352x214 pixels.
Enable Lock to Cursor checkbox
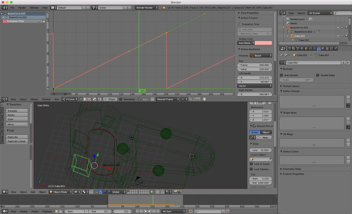tap(251, 164)
